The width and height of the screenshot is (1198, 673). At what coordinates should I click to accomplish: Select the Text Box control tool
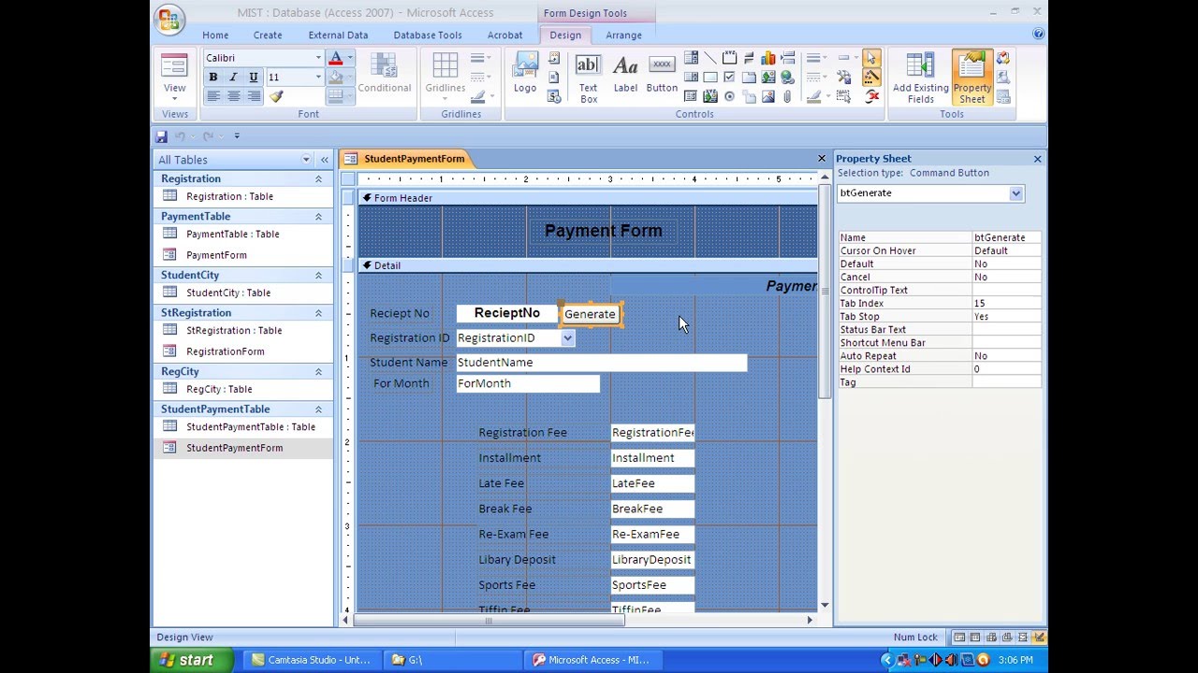[x=588, y=78]
